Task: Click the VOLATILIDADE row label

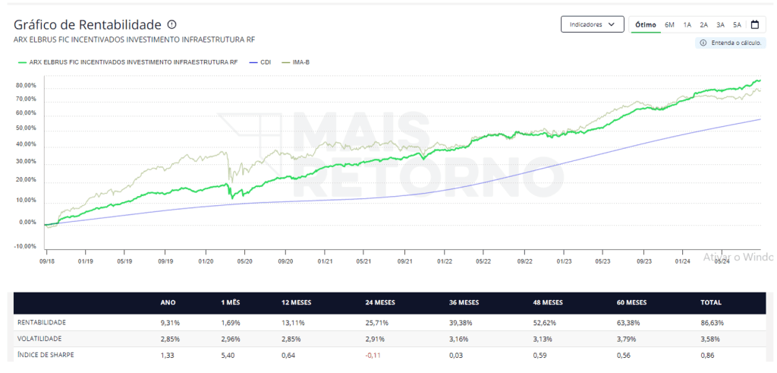Action: (39, 339)
